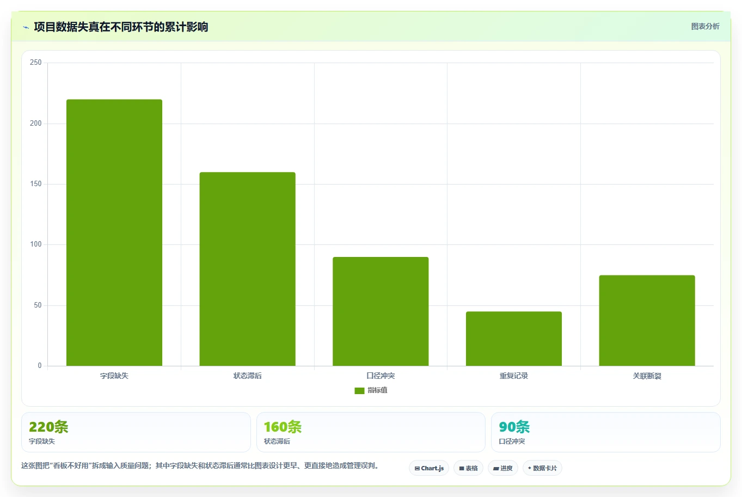This screenshot has width=742, height=497.
Task: Click the 关联断裂 bar in chart
Action: click(x=647, y=321)
